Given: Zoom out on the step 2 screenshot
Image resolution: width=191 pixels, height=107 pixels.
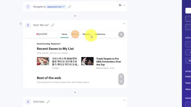Looking at the screenshot, I should (x=121, y=81).
